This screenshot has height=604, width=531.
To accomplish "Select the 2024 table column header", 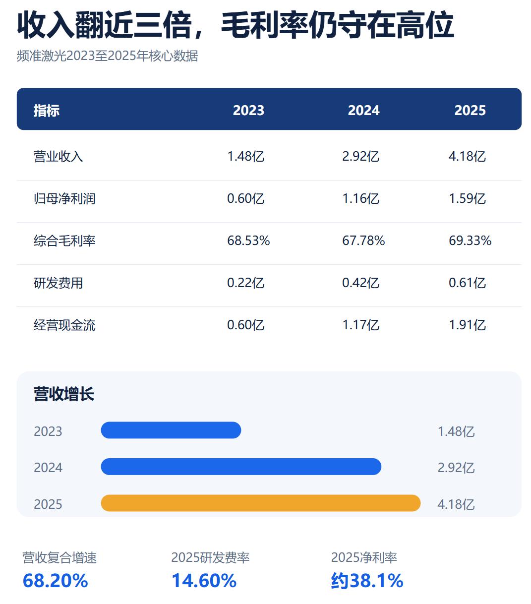I will (x=363, y=110).
